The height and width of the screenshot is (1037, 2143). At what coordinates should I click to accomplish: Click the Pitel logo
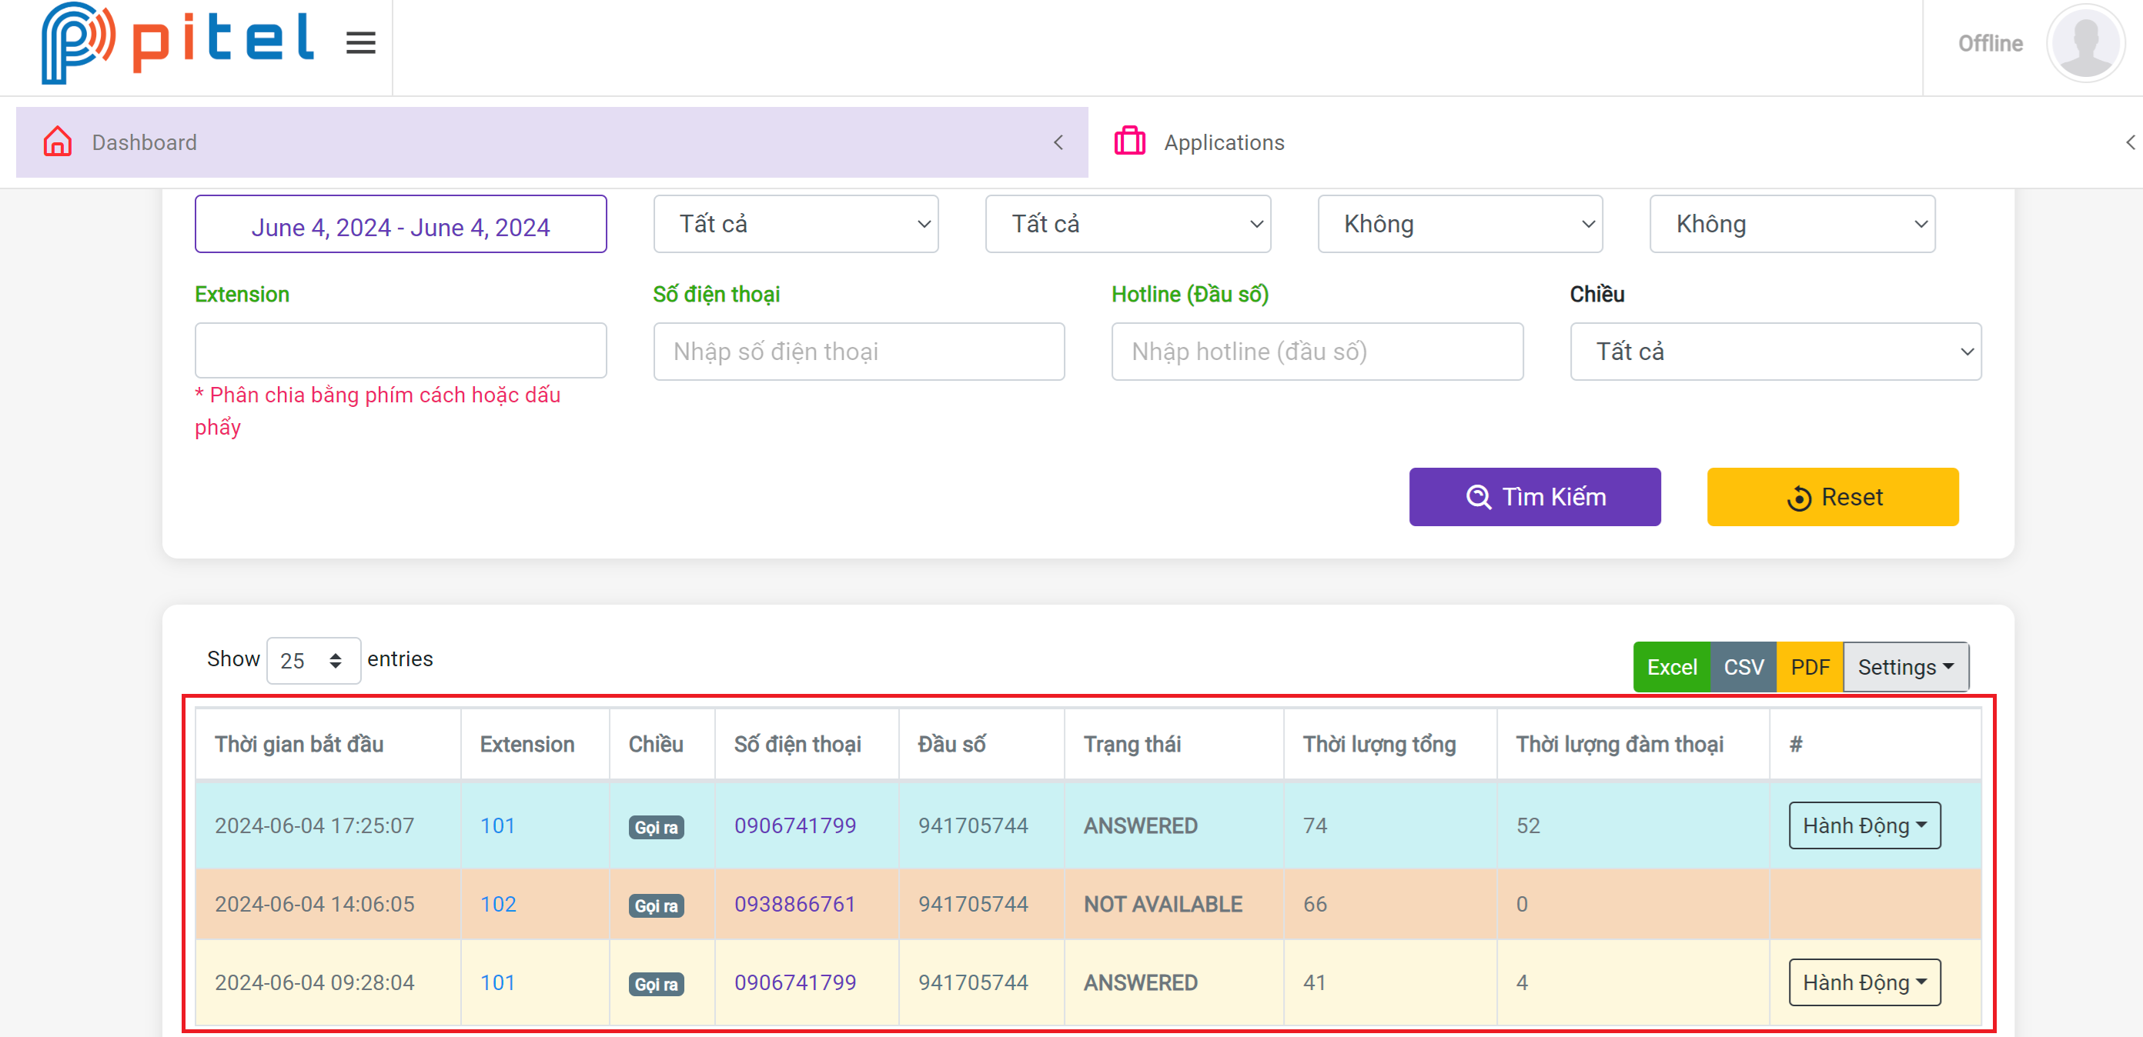tap(177, 43)
